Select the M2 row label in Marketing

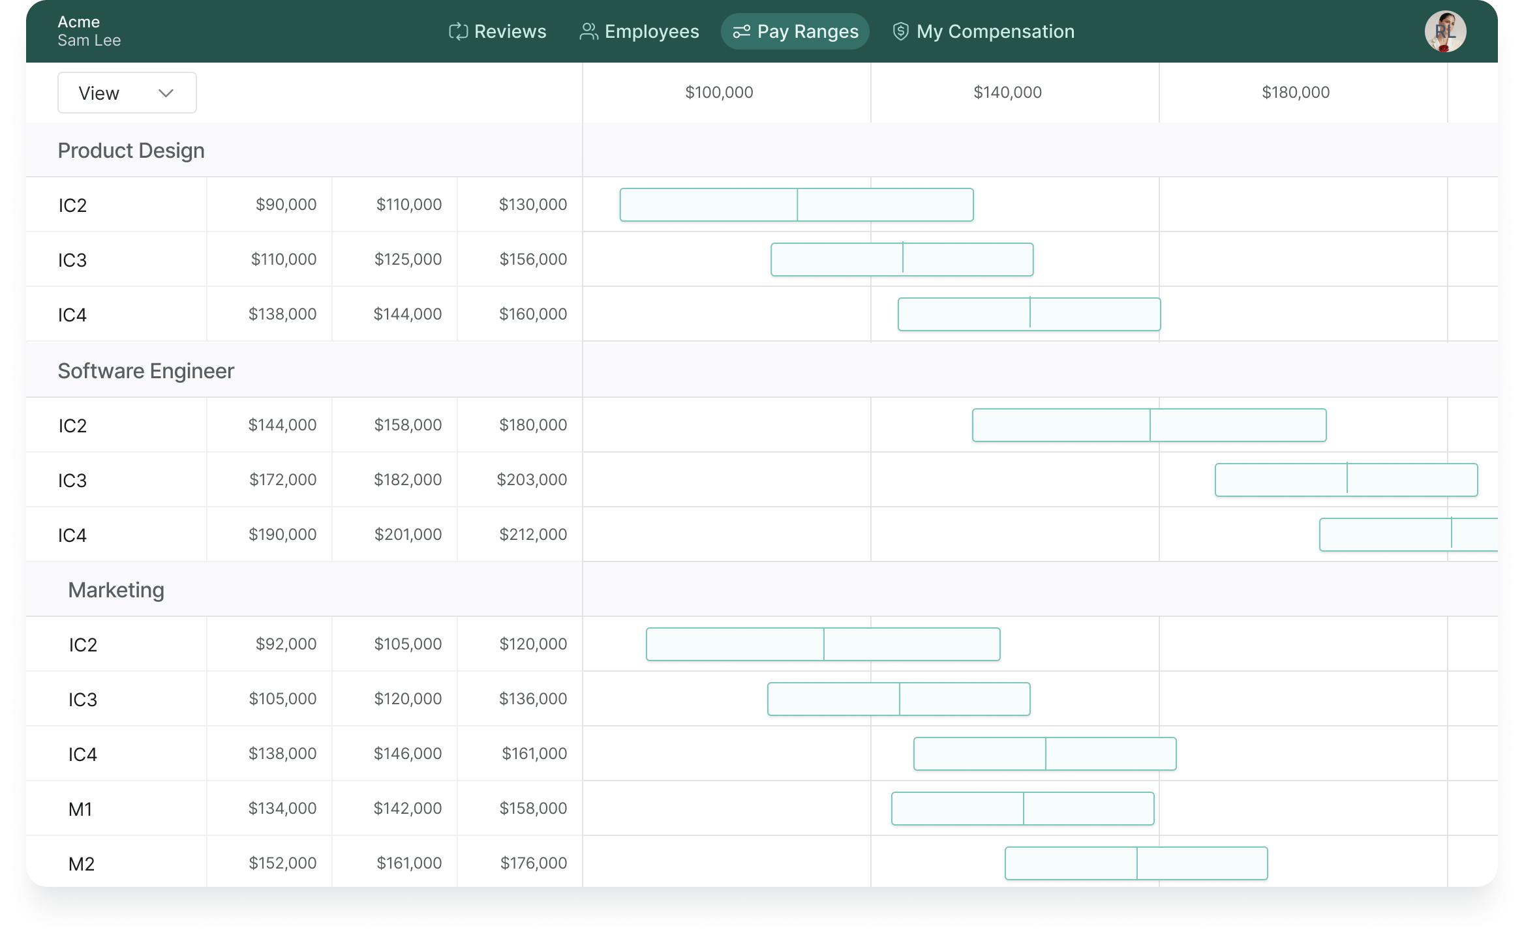click(81, 863)
